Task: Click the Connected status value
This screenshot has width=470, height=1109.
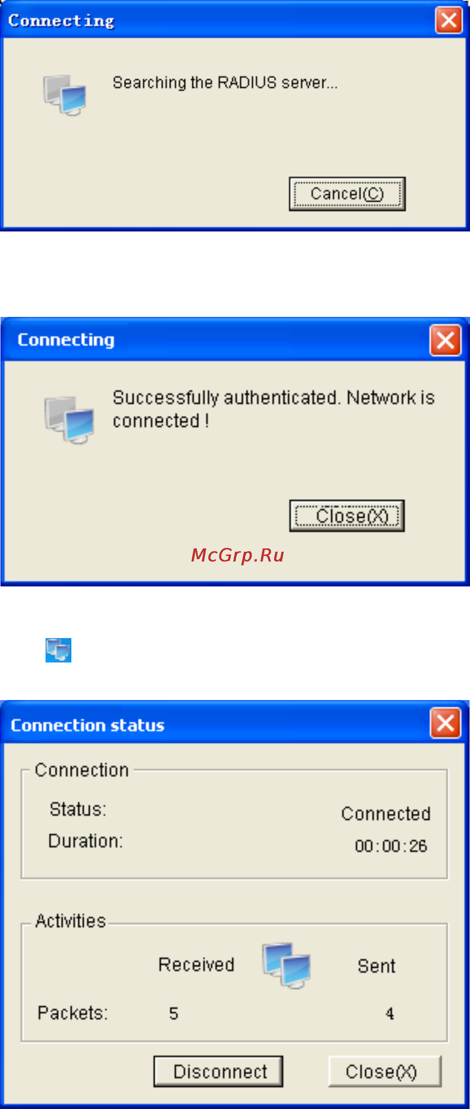Action: click(386, 814)
